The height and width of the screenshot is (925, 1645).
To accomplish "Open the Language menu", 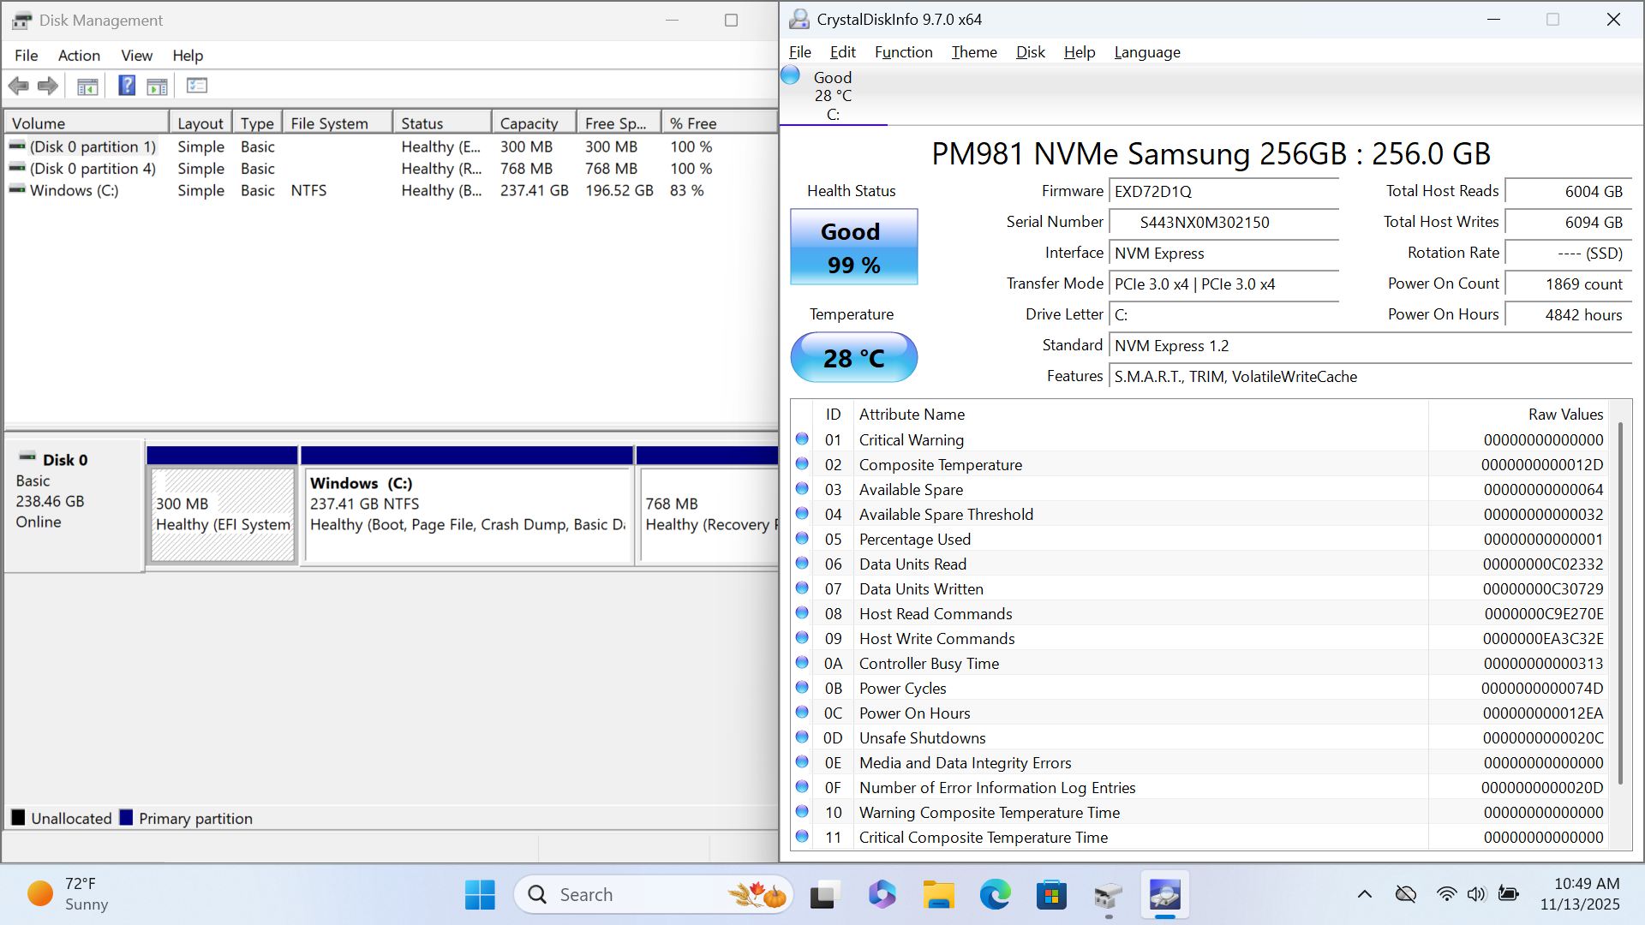I will (1146, 52).
